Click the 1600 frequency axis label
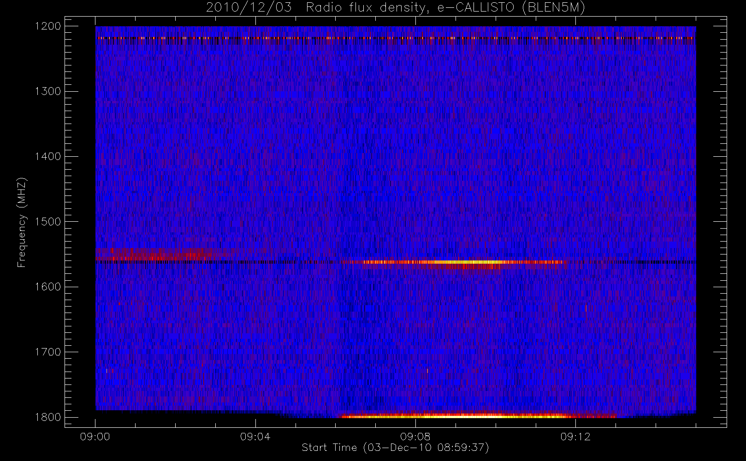The width and height of the screenshot is (746, 461). pos(48,287)
